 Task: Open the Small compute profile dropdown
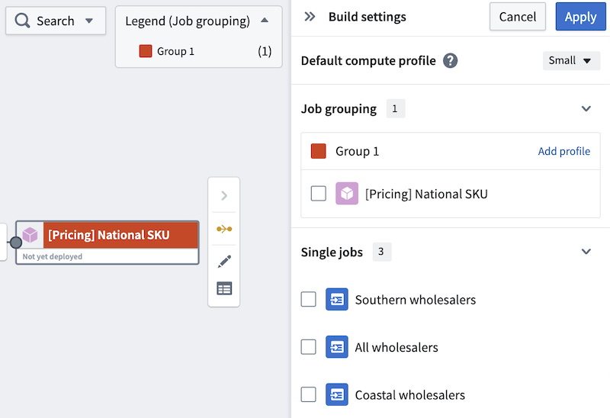click(570, 61)
